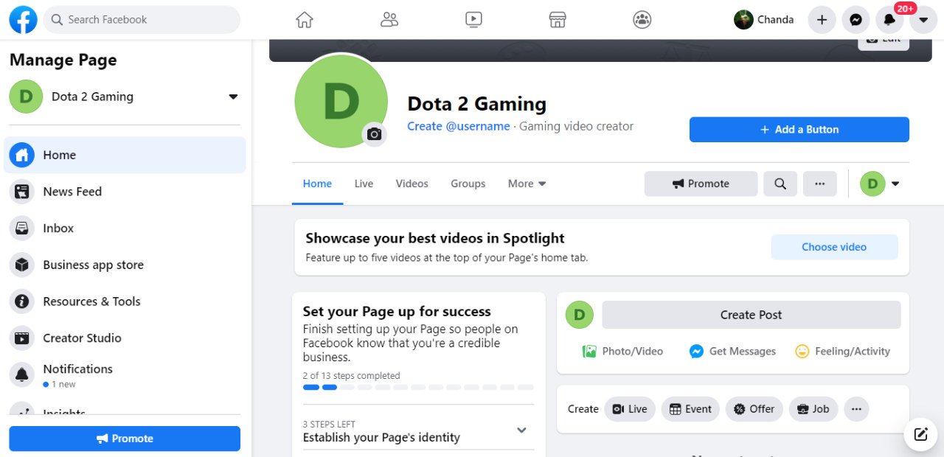Open Creator Studio in the sidebar

[x=125, y=338]
